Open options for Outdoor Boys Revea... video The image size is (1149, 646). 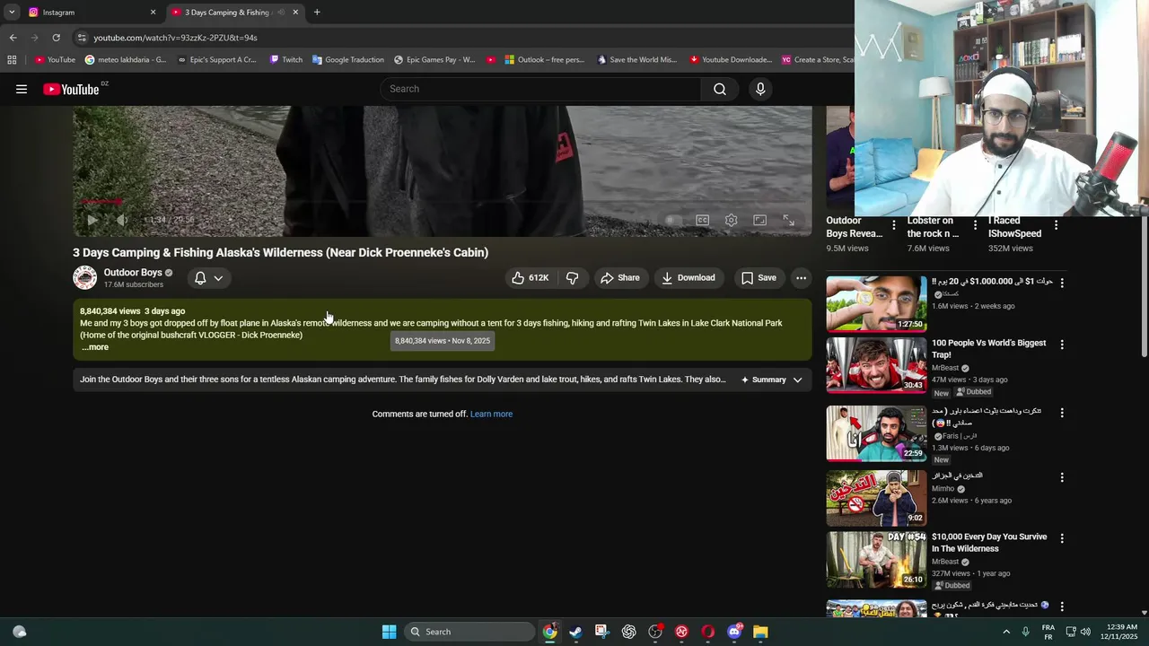pyautogui.click(x=893, y=225)
